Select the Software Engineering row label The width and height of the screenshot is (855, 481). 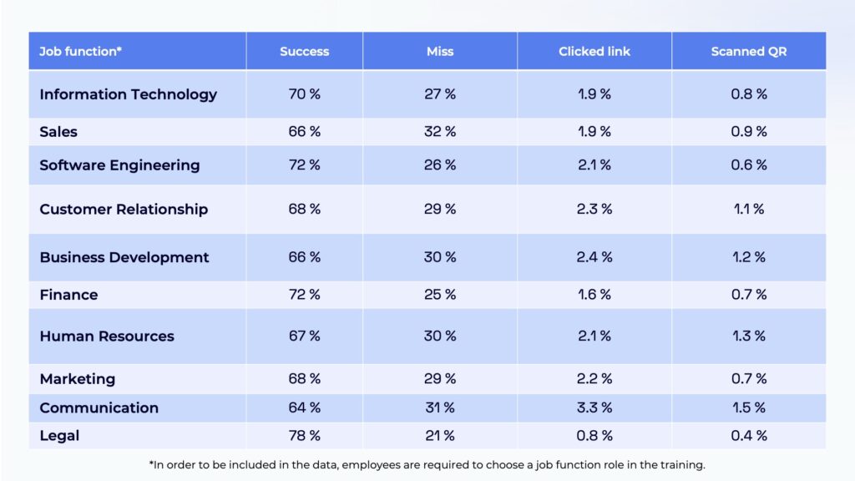tap(119, 165)
